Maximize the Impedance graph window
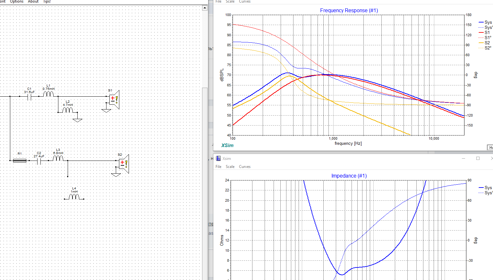Viewport: 493px width, 280px height. [478, 158]
